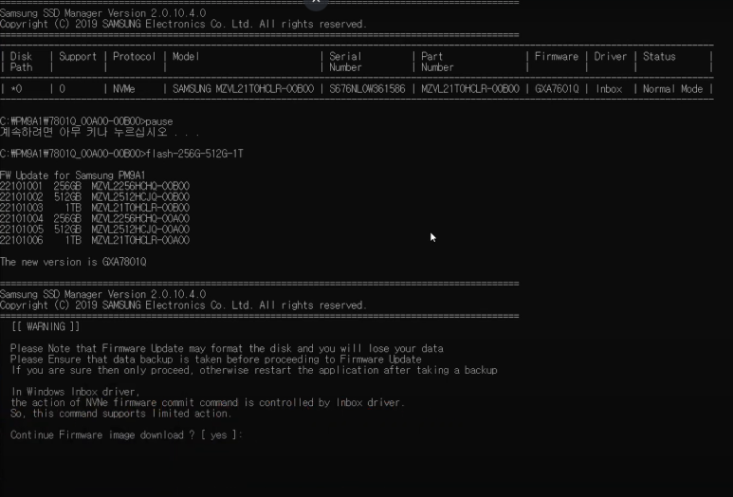Click "The new version is GXA7801Q" line
This screenshot has height=497, width=733.
(x=73, y=262)
